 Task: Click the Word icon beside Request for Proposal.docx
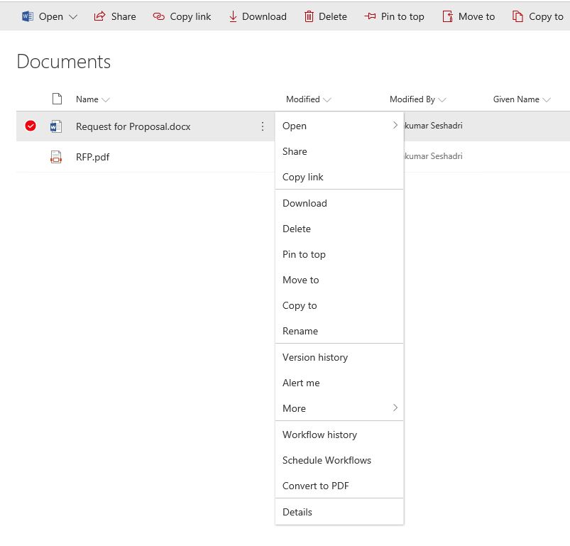57,126
